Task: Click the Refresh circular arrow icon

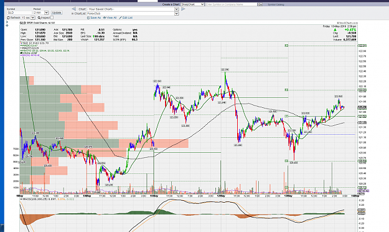Action: [x=9, y=17]
